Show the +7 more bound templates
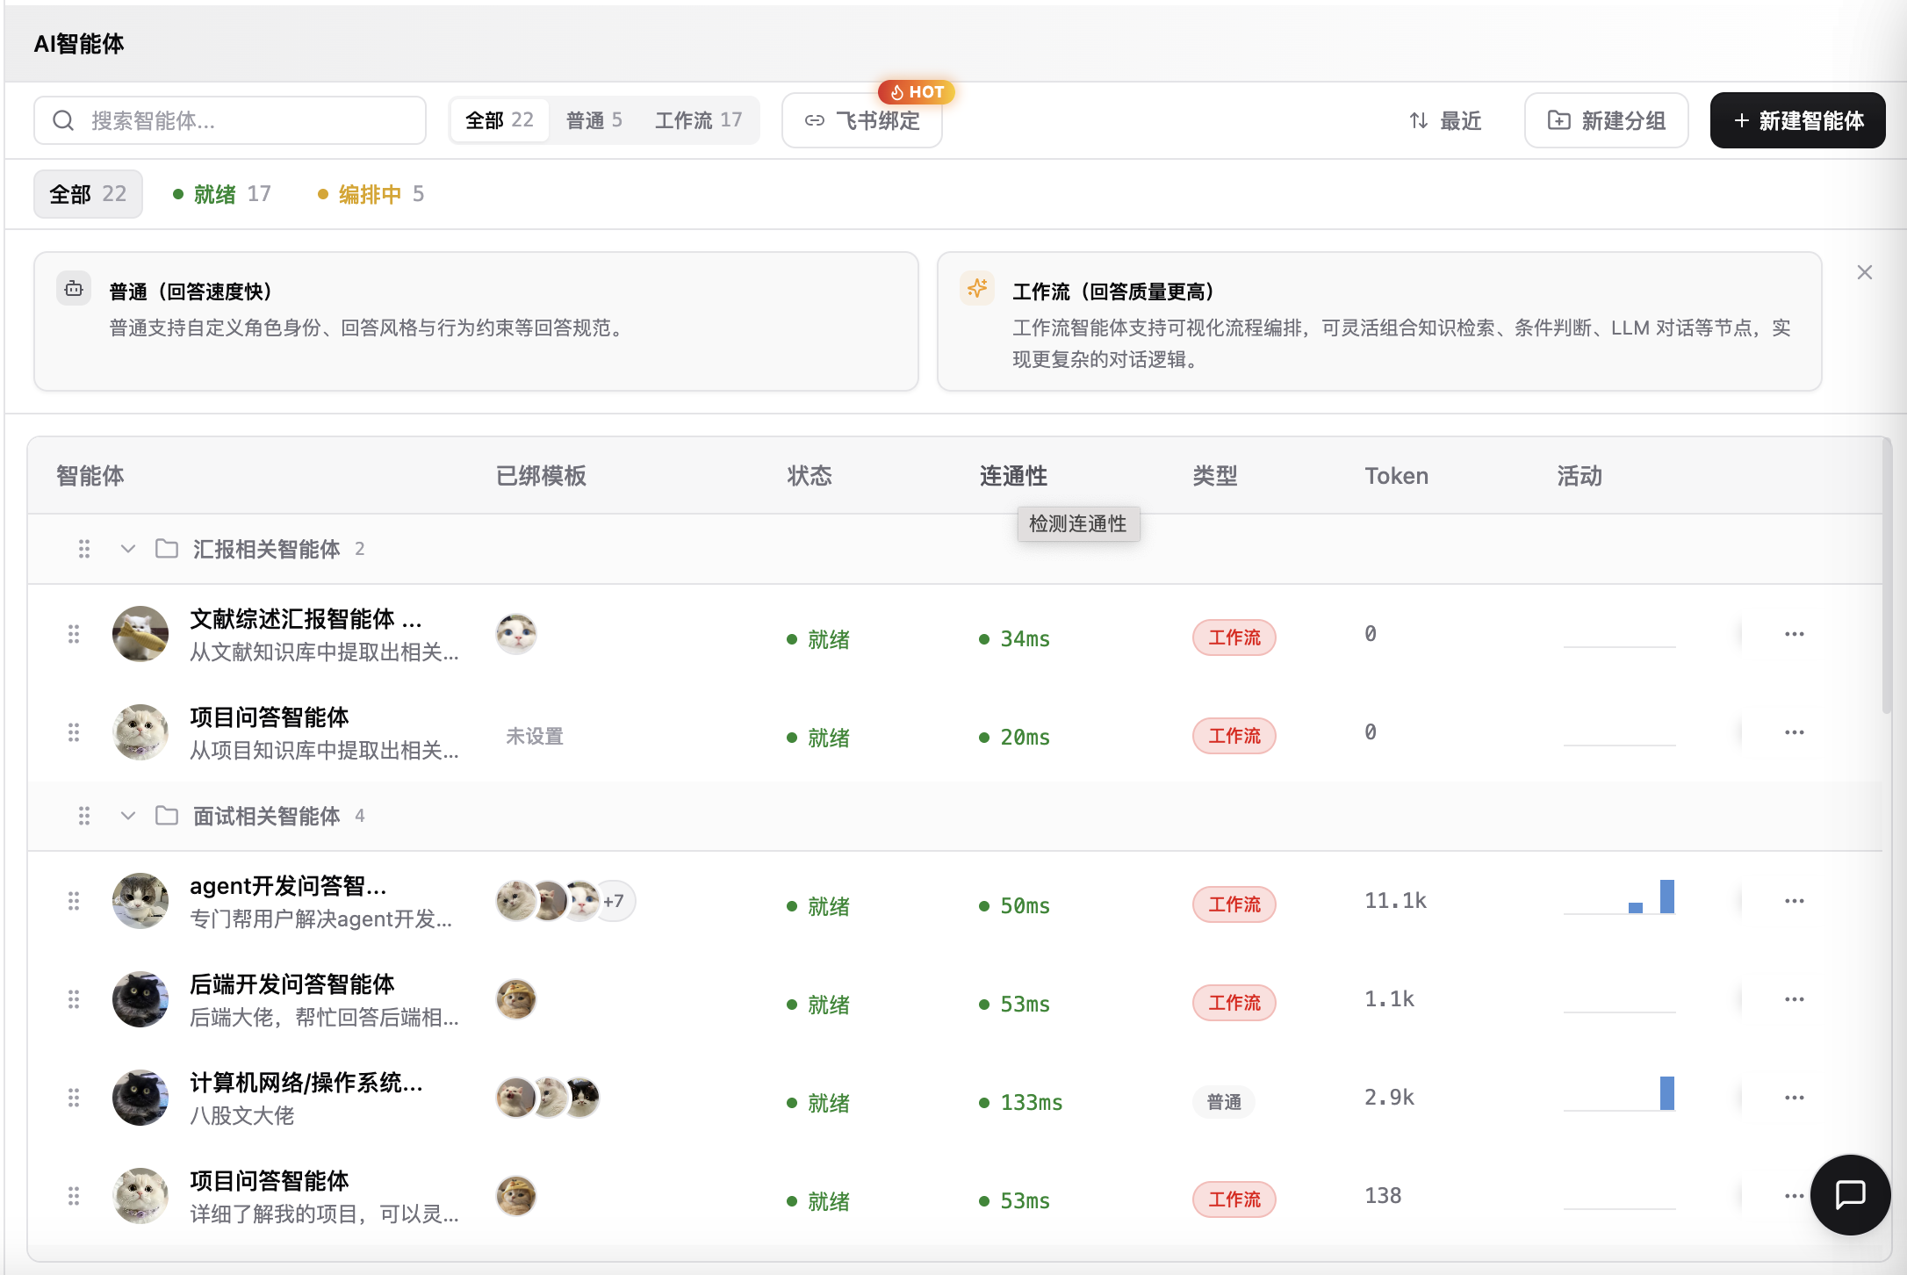This screenshot has height=1275, width=1907. [x=615, y=901]
